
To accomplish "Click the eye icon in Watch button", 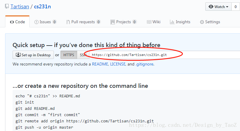I will click(x=211, y=7).
